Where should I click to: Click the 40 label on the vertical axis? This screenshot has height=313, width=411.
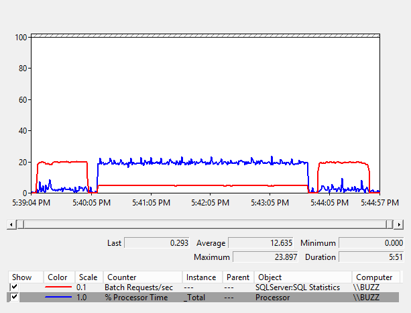coord(23,131)
